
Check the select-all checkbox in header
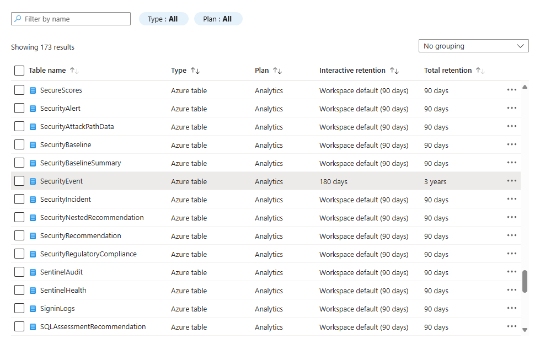click(x=19, y=71)
